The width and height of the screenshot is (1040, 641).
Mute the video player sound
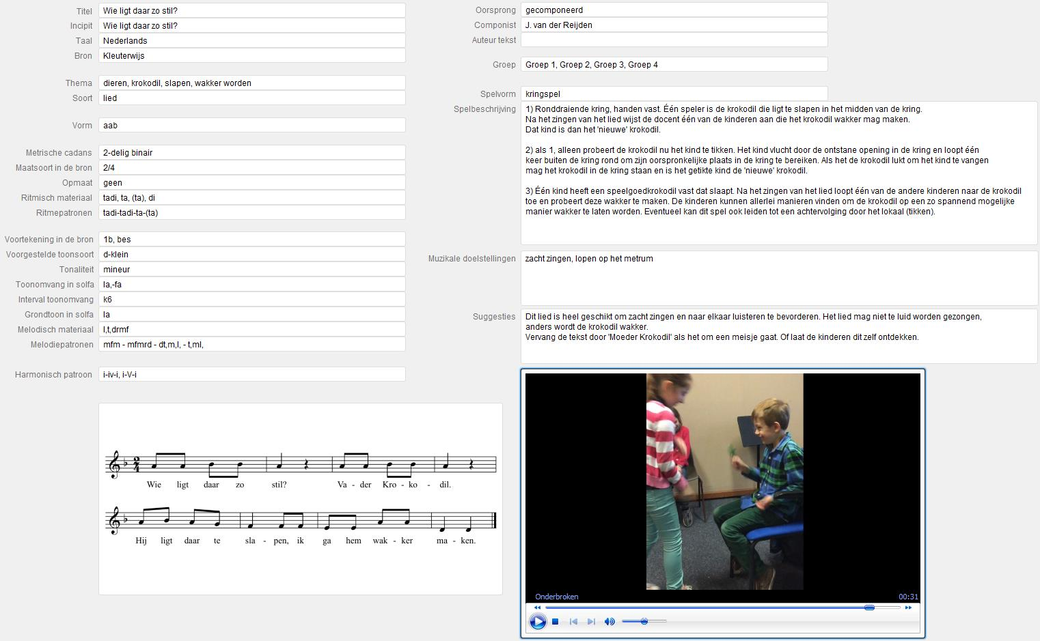(x=610, y=621)
